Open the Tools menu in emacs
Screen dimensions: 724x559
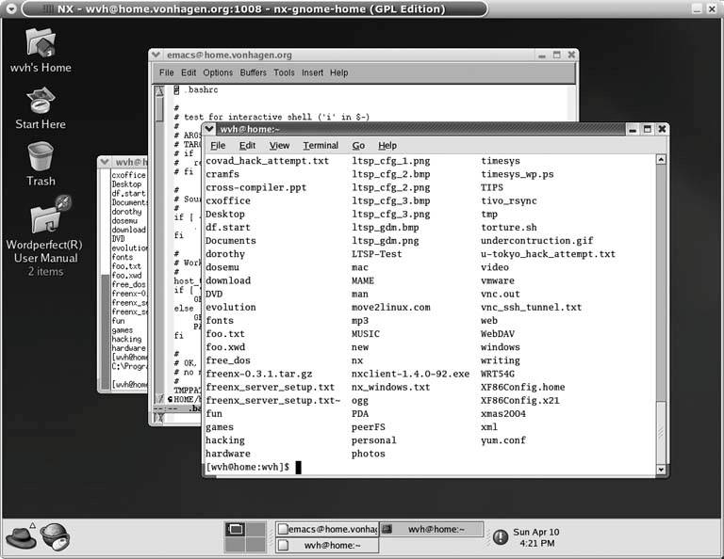point(284,72)
